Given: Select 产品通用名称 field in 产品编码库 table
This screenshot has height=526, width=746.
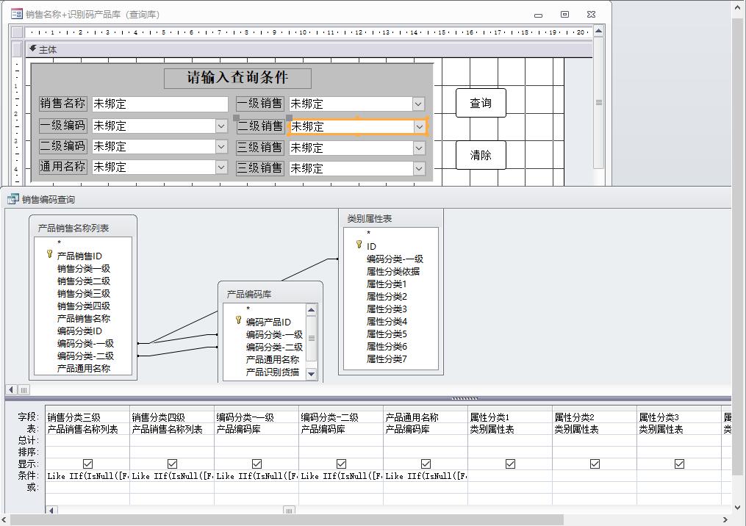Looking at the screenshot, I should click(273, 359).
